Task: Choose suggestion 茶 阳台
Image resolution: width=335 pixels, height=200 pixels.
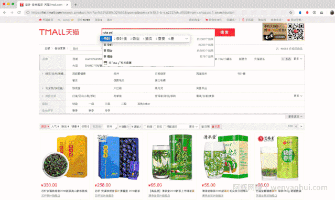Action: click(108, 50)
